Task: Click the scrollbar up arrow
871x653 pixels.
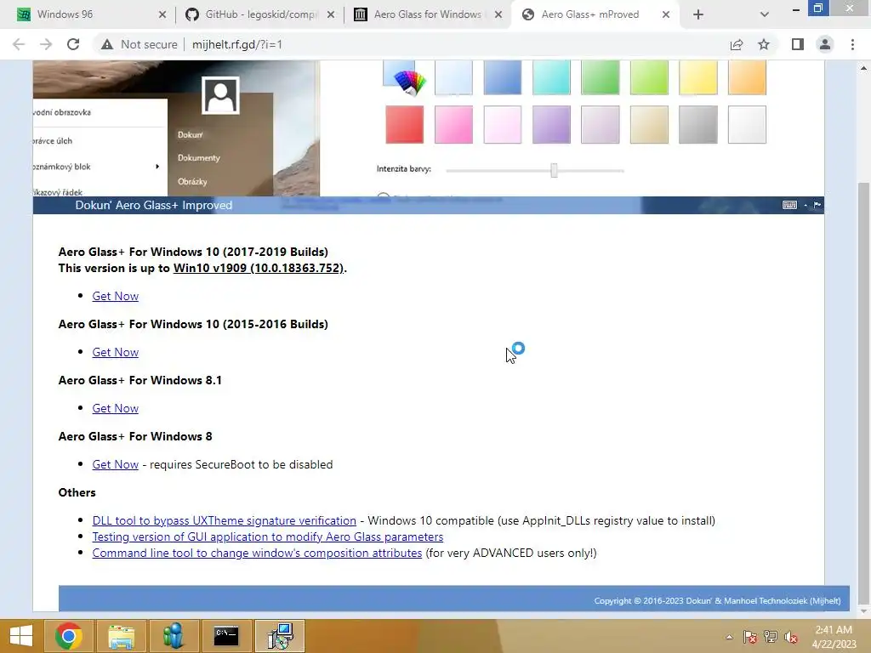Action: coord(863,68)
